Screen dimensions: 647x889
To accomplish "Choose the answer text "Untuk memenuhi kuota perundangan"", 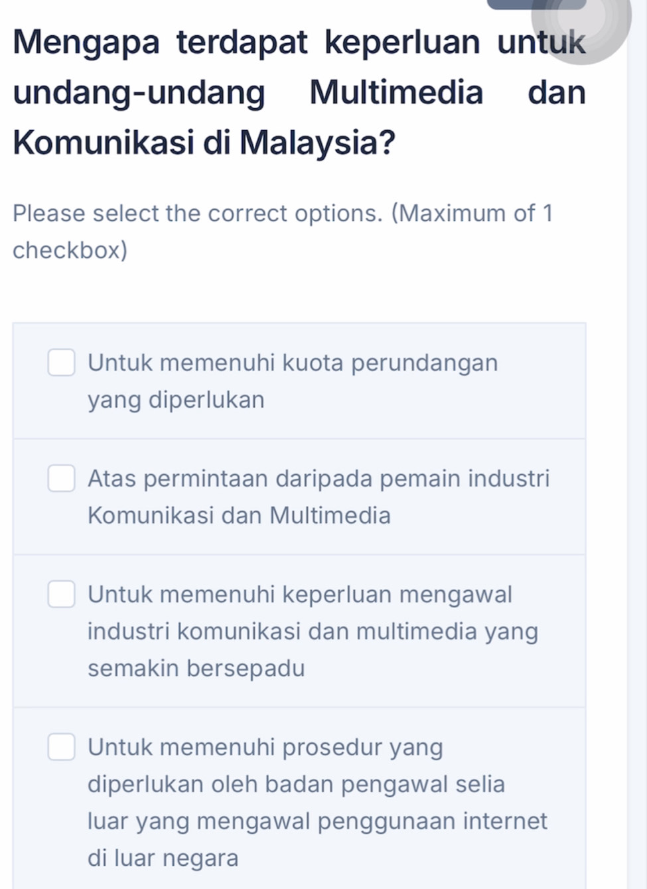I will (x=293, y=363).
